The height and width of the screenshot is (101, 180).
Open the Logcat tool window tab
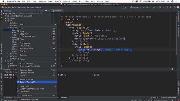[x=8, y=98]
